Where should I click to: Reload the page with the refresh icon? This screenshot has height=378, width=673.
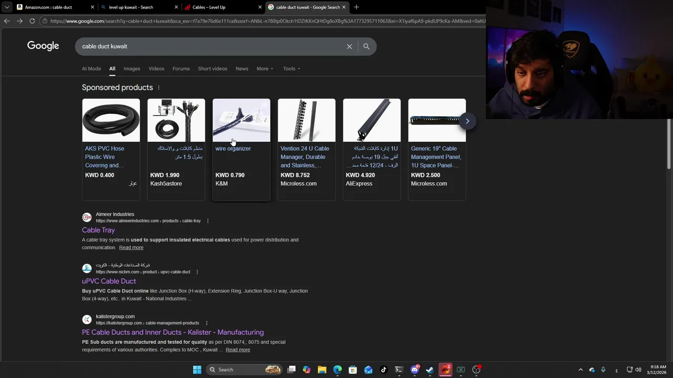(32, 21)
